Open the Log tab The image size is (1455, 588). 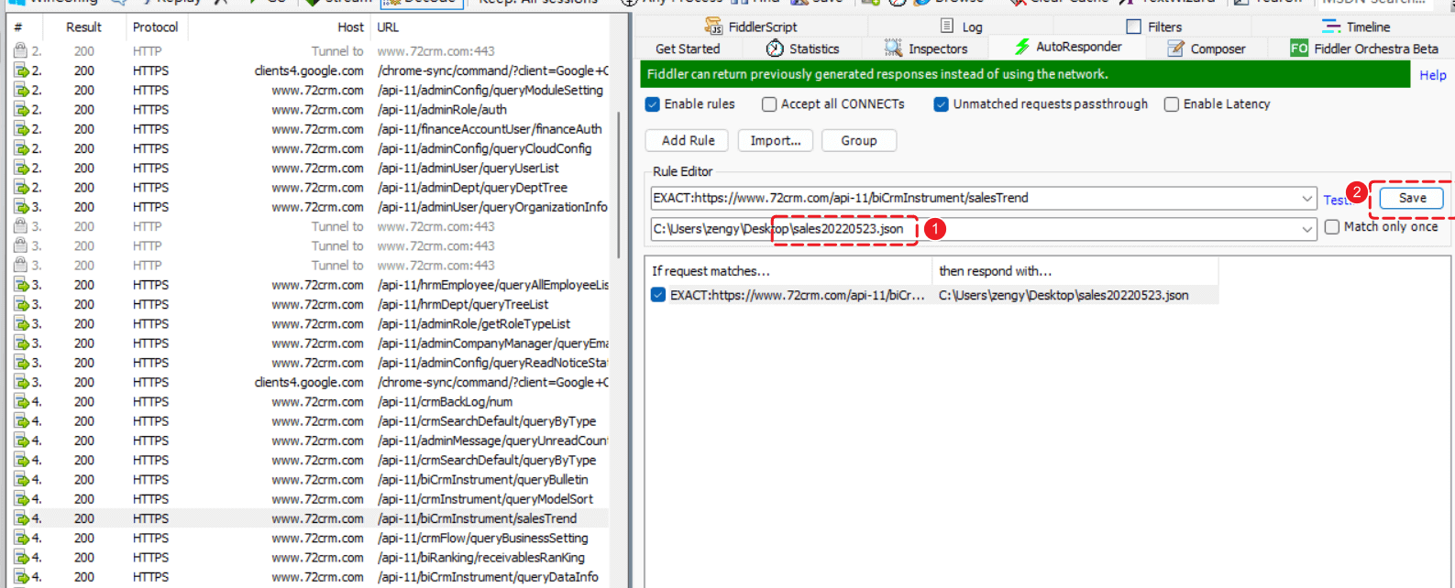point(961,27)
